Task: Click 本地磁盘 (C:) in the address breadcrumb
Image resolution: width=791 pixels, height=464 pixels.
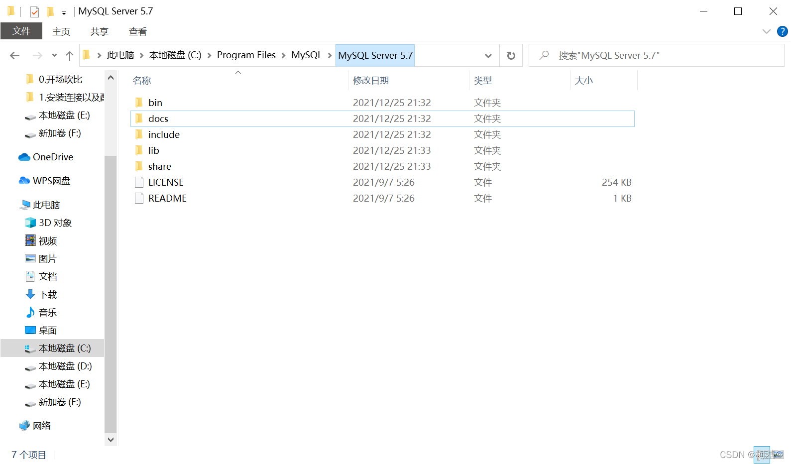Action: [175, 55]
